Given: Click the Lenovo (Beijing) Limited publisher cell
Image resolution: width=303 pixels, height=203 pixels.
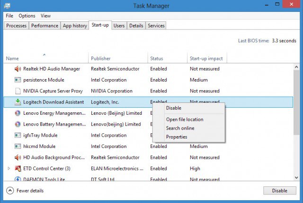Looking at the screenshot, I should pos(116,113).
